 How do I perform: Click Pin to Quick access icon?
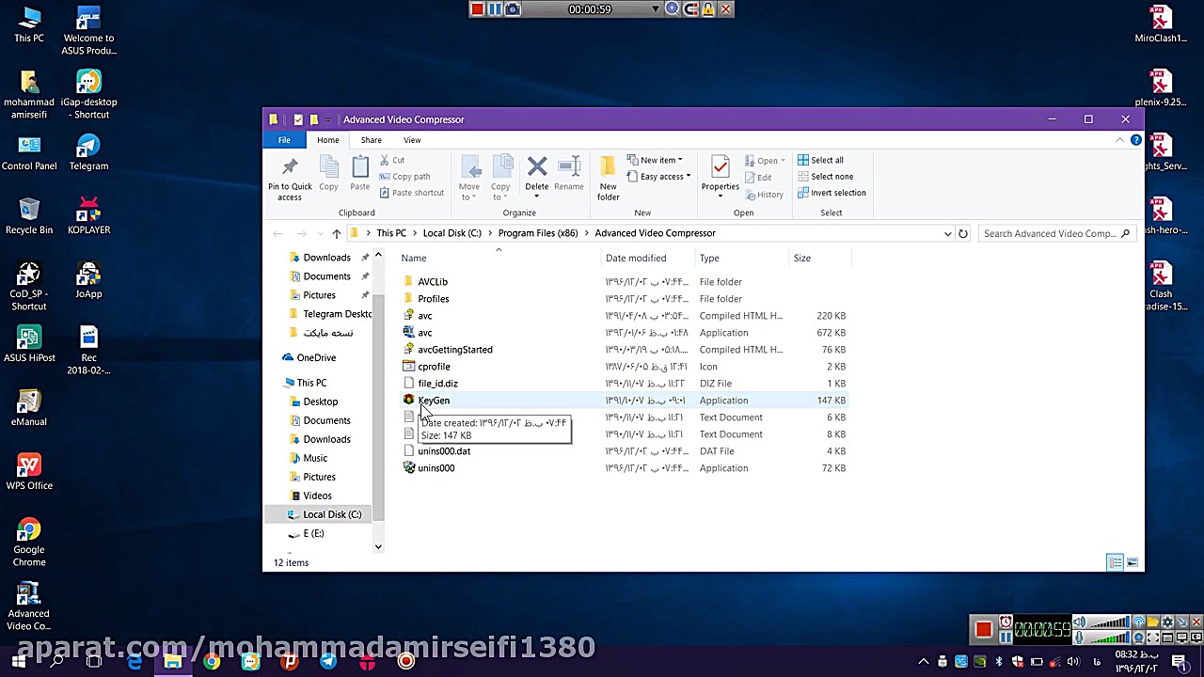(x=290, y=178)
